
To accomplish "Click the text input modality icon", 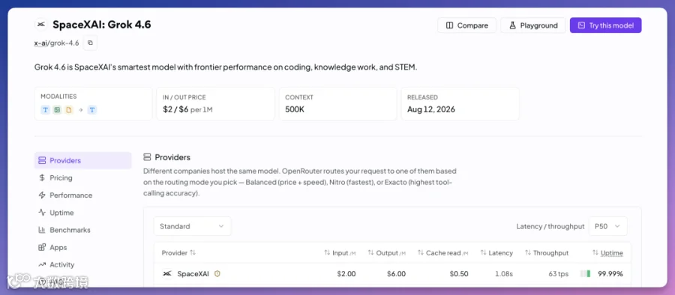I will click(45, 110).
